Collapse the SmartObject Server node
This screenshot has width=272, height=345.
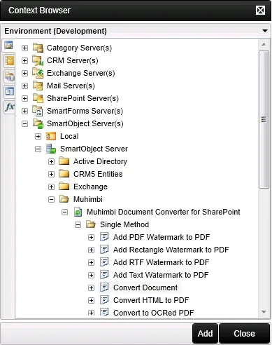(x=38, y=149)
